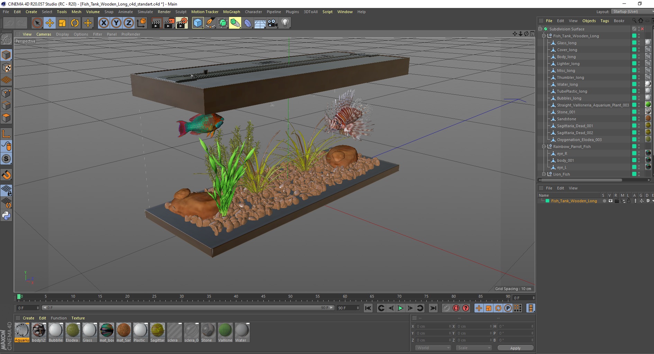Open Edit Render Settings

click(182, 23)
